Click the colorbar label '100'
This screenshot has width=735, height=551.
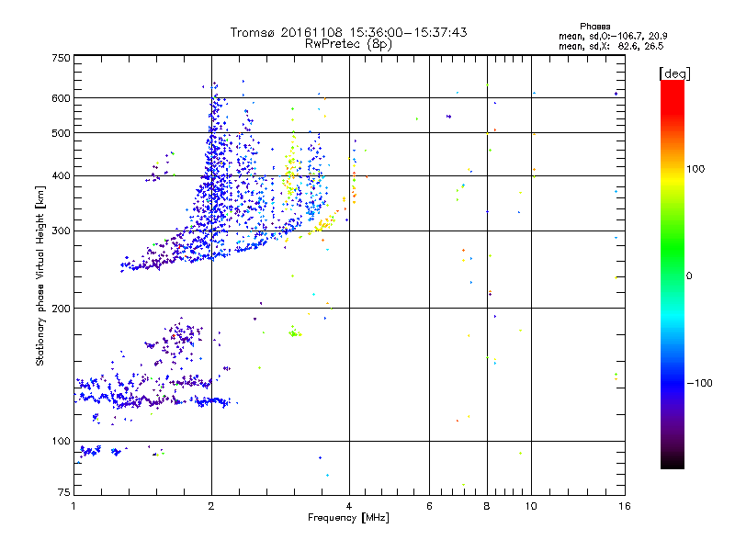click(695, 169)
